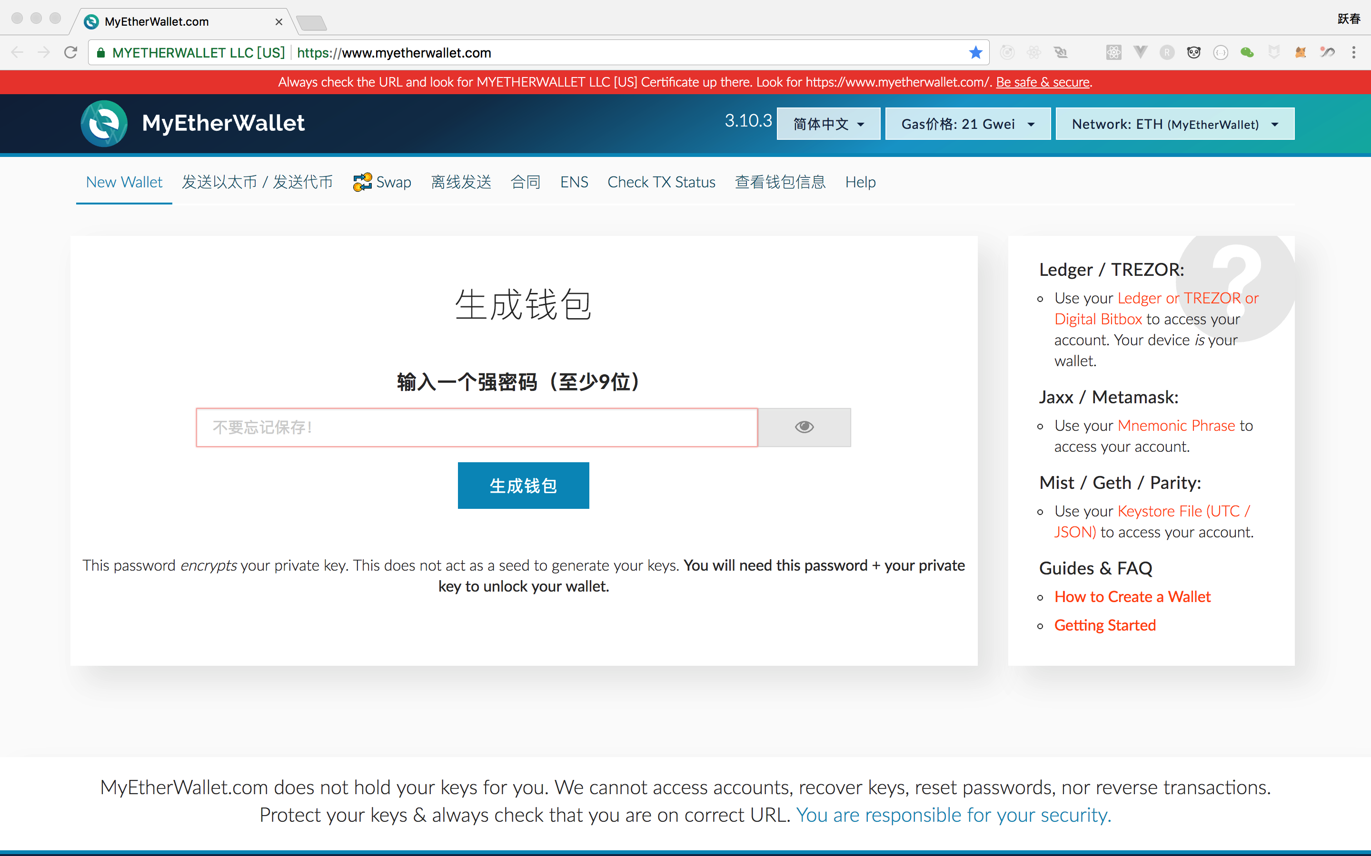1371x856 pixels.
Task: Click the faded orbit circle extension icon
Action: (1007, 53)
